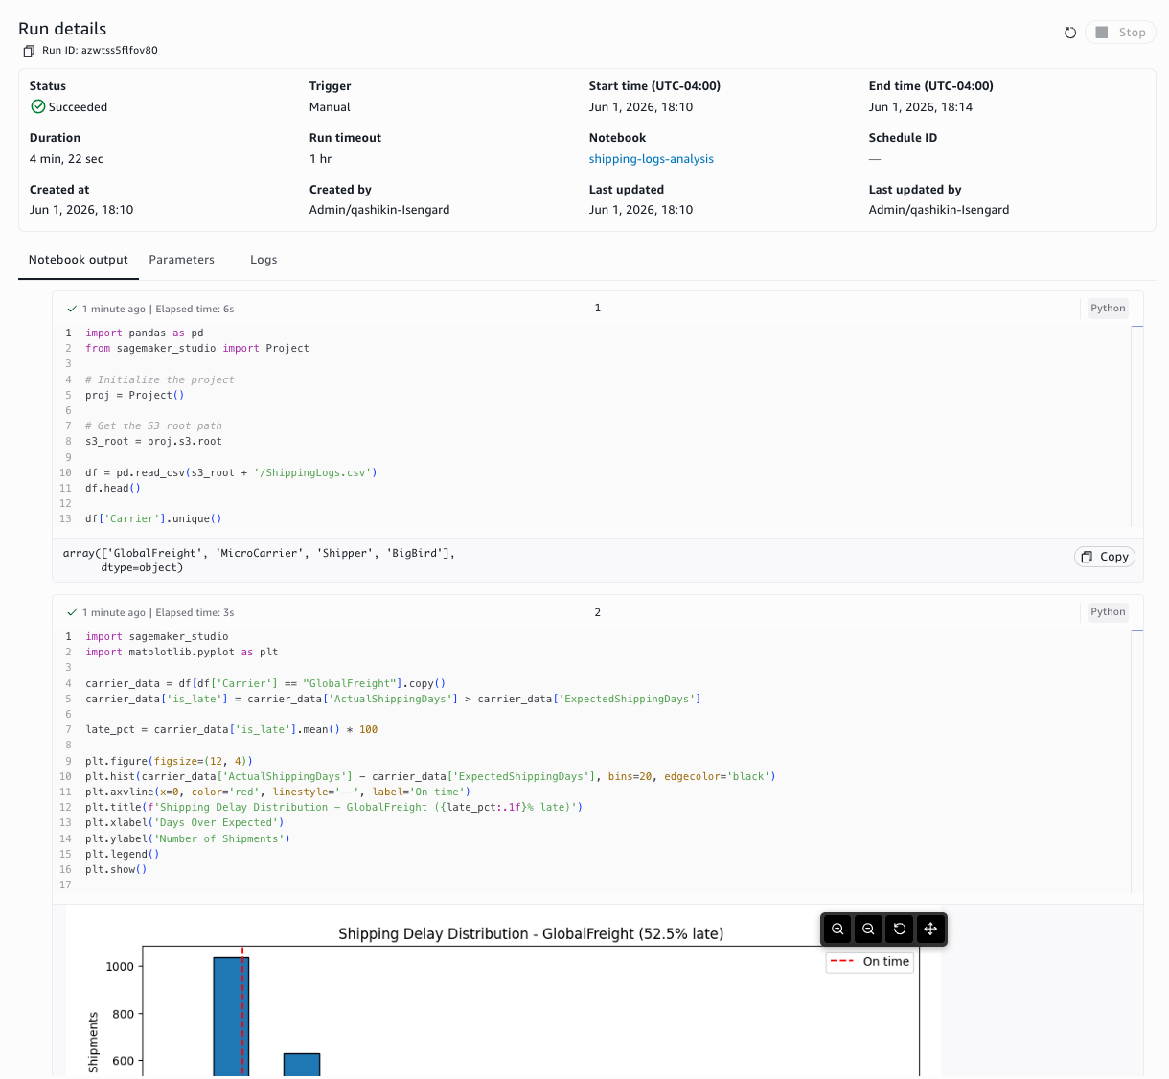Click the refresh run details icon
Screen dimensions: 1169x1079
pos(1070,33)
